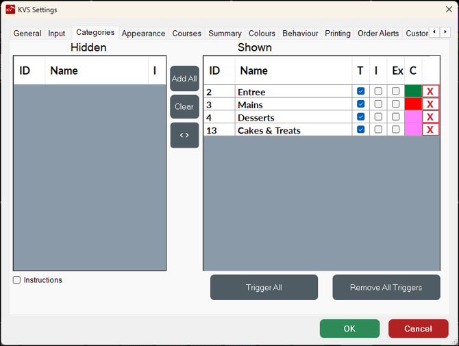
Task: Click the Ex column header
Action: 396,71
